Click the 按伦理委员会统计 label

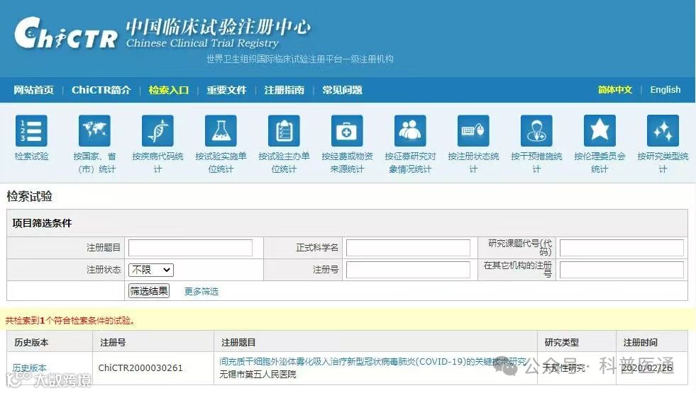click(x=600, y=163)
